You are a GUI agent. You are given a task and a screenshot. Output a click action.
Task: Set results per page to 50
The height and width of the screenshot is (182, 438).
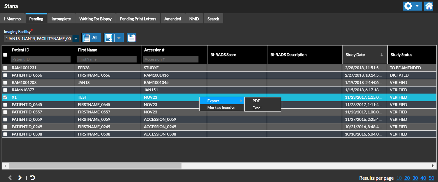(431, 178)
